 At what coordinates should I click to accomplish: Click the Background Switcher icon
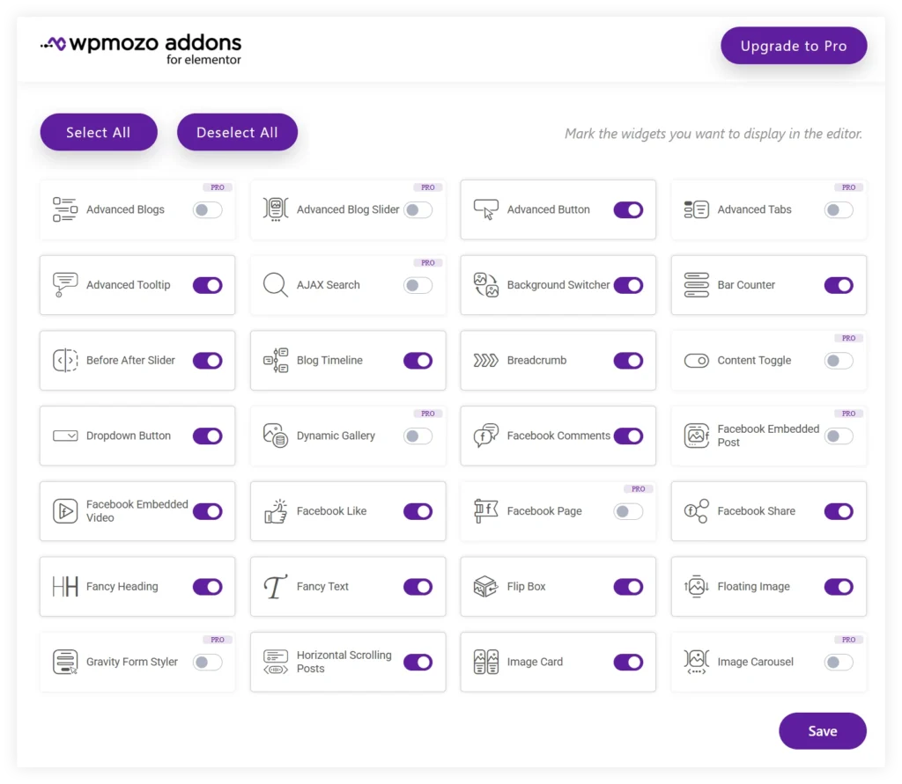point(486,285)
